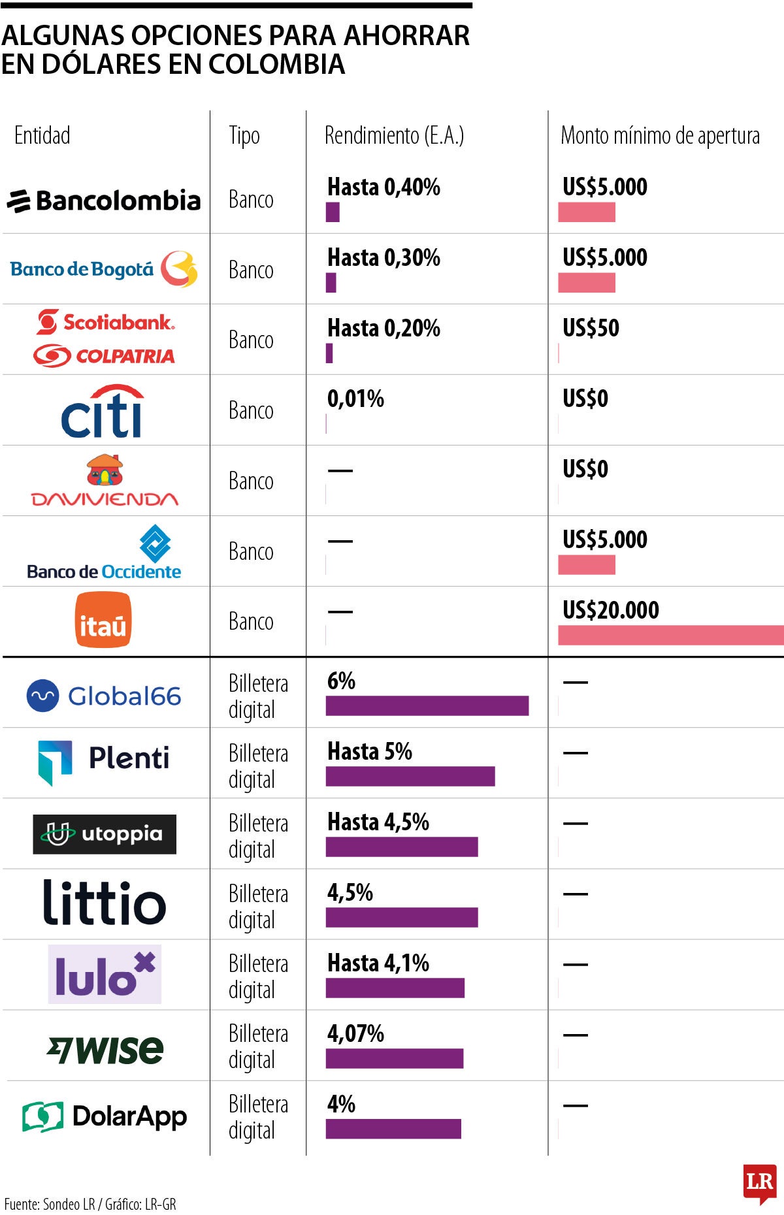Click the Citi bank logo
This screenshot has height=1215, width=784.
[x=103, y=411]
